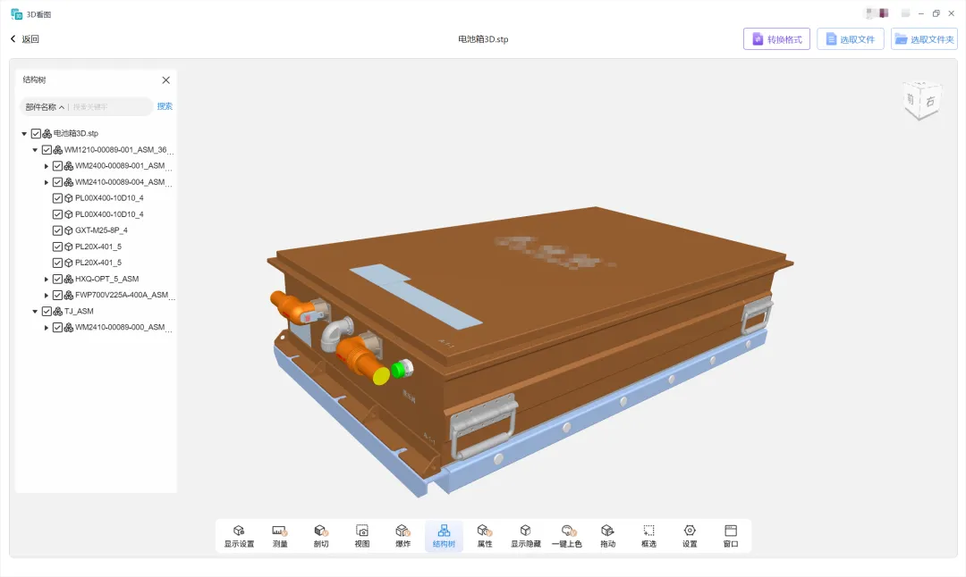
Task: Click the yellow connector cap on model
Action: point(381,375)
